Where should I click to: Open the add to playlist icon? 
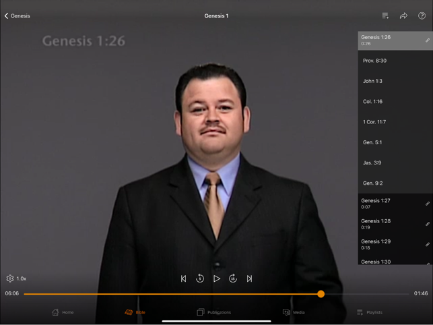(385, 16)
